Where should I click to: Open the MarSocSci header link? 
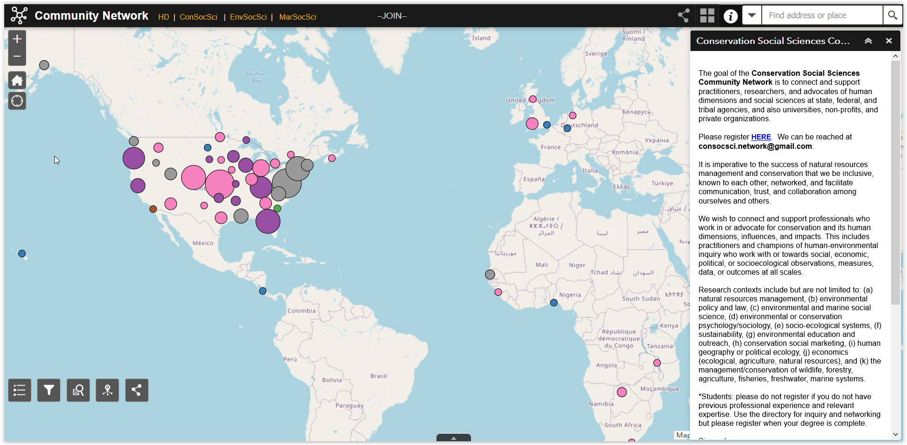(298, 17)
